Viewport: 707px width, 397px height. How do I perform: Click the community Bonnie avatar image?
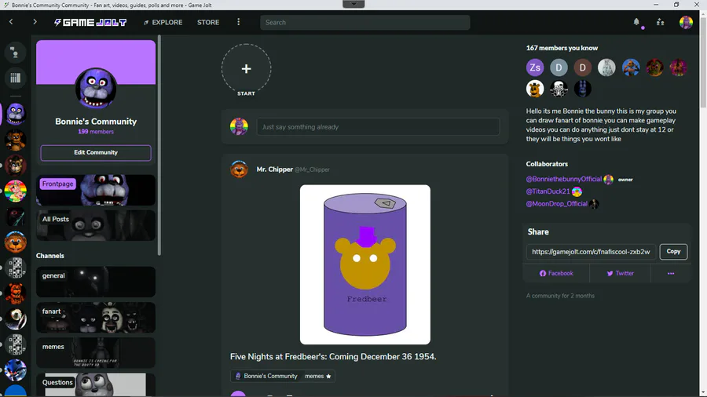coord(96,88)
